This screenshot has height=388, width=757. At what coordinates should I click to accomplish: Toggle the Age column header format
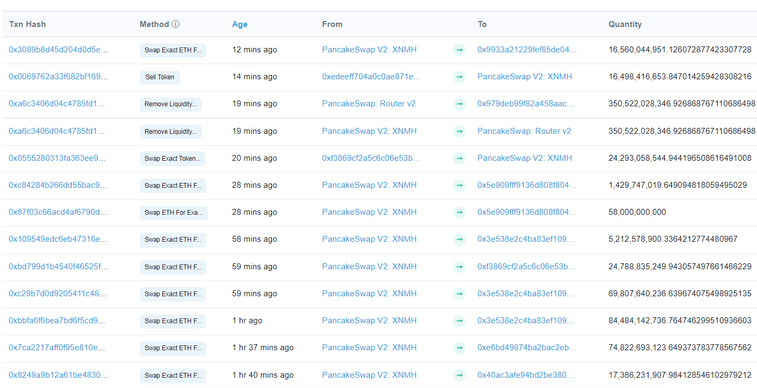click(x=240, y=24)
